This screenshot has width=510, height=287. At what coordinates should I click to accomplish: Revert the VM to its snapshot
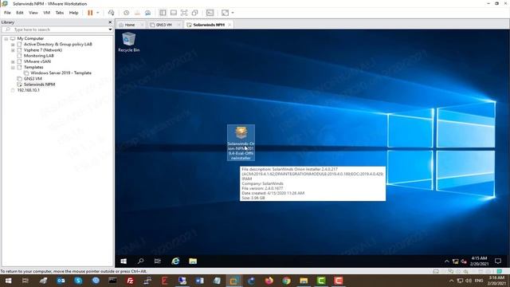click(137, 13)
